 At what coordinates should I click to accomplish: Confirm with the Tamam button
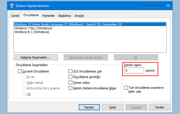pyautogui.click(x=89, y=107)
